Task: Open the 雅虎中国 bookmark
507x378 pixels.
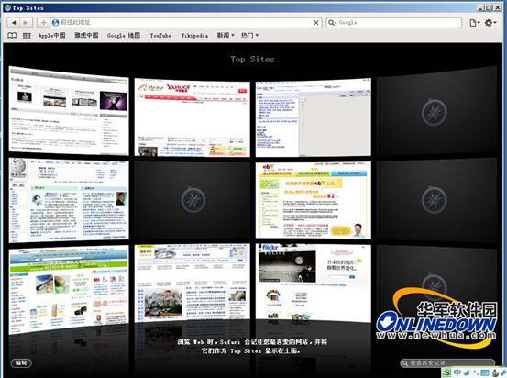Action: coord(86,35)
